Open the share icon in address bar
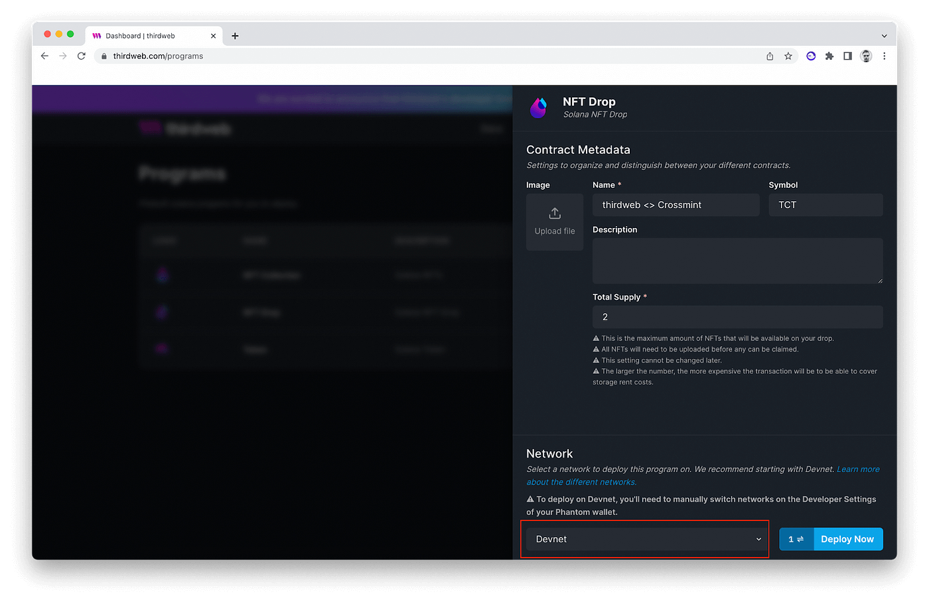Viewport: 929px width, 602px height. tap(770, 56)
